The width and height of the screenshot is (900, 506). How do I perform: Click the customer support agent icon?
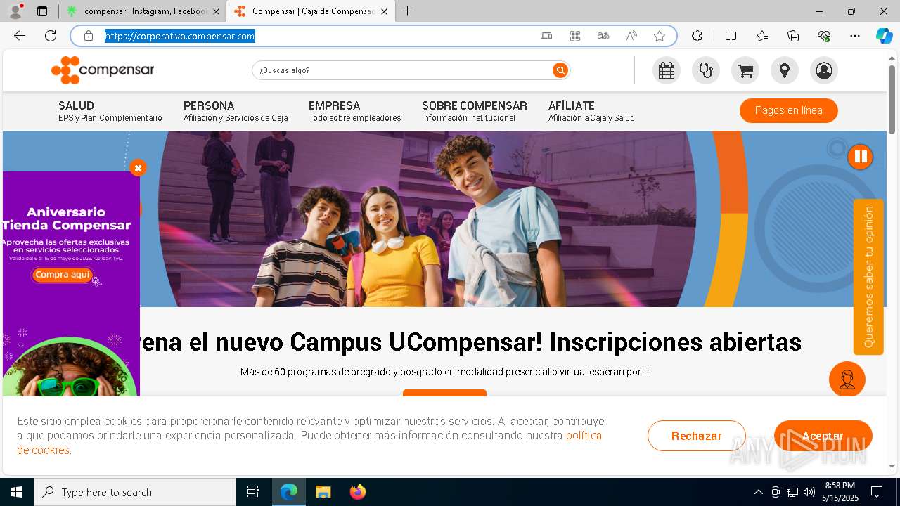click(x=847, y=379)
